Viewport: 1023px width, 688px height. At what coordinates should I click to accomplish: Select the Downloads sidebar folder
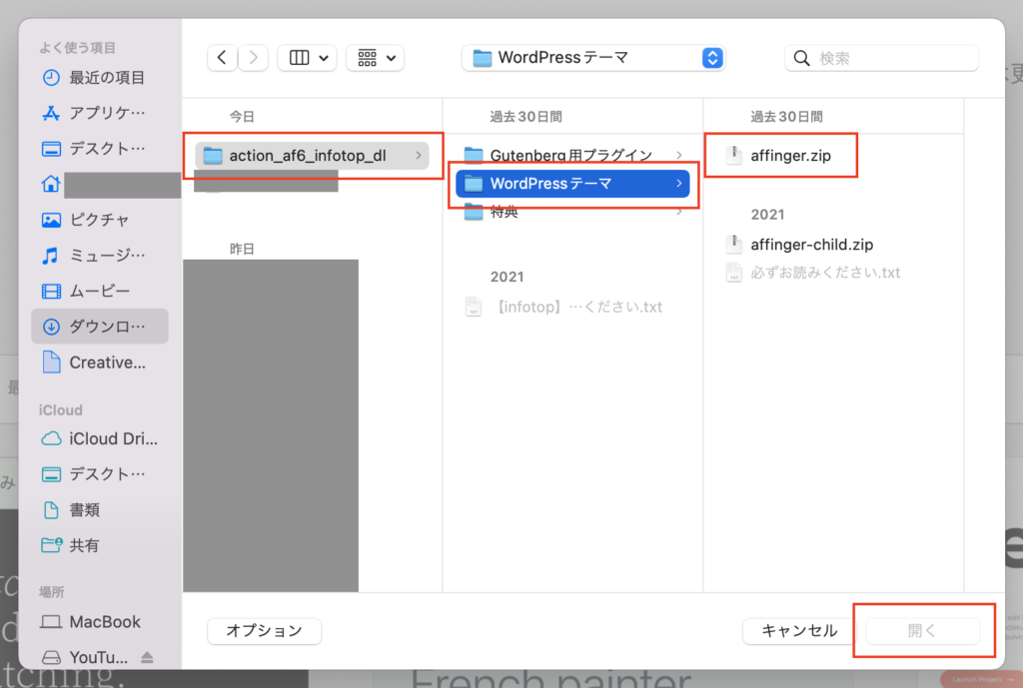tap(100, 327)
